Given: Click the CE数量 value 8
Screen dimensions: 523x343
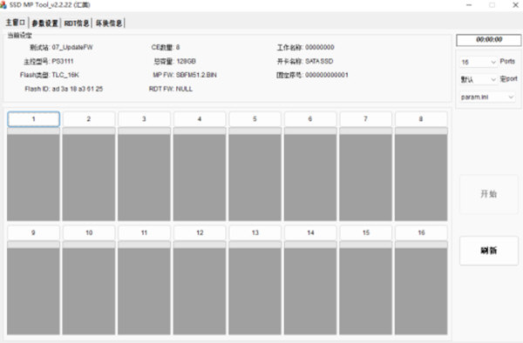Looking at the screenshot, I should point(178,47).
